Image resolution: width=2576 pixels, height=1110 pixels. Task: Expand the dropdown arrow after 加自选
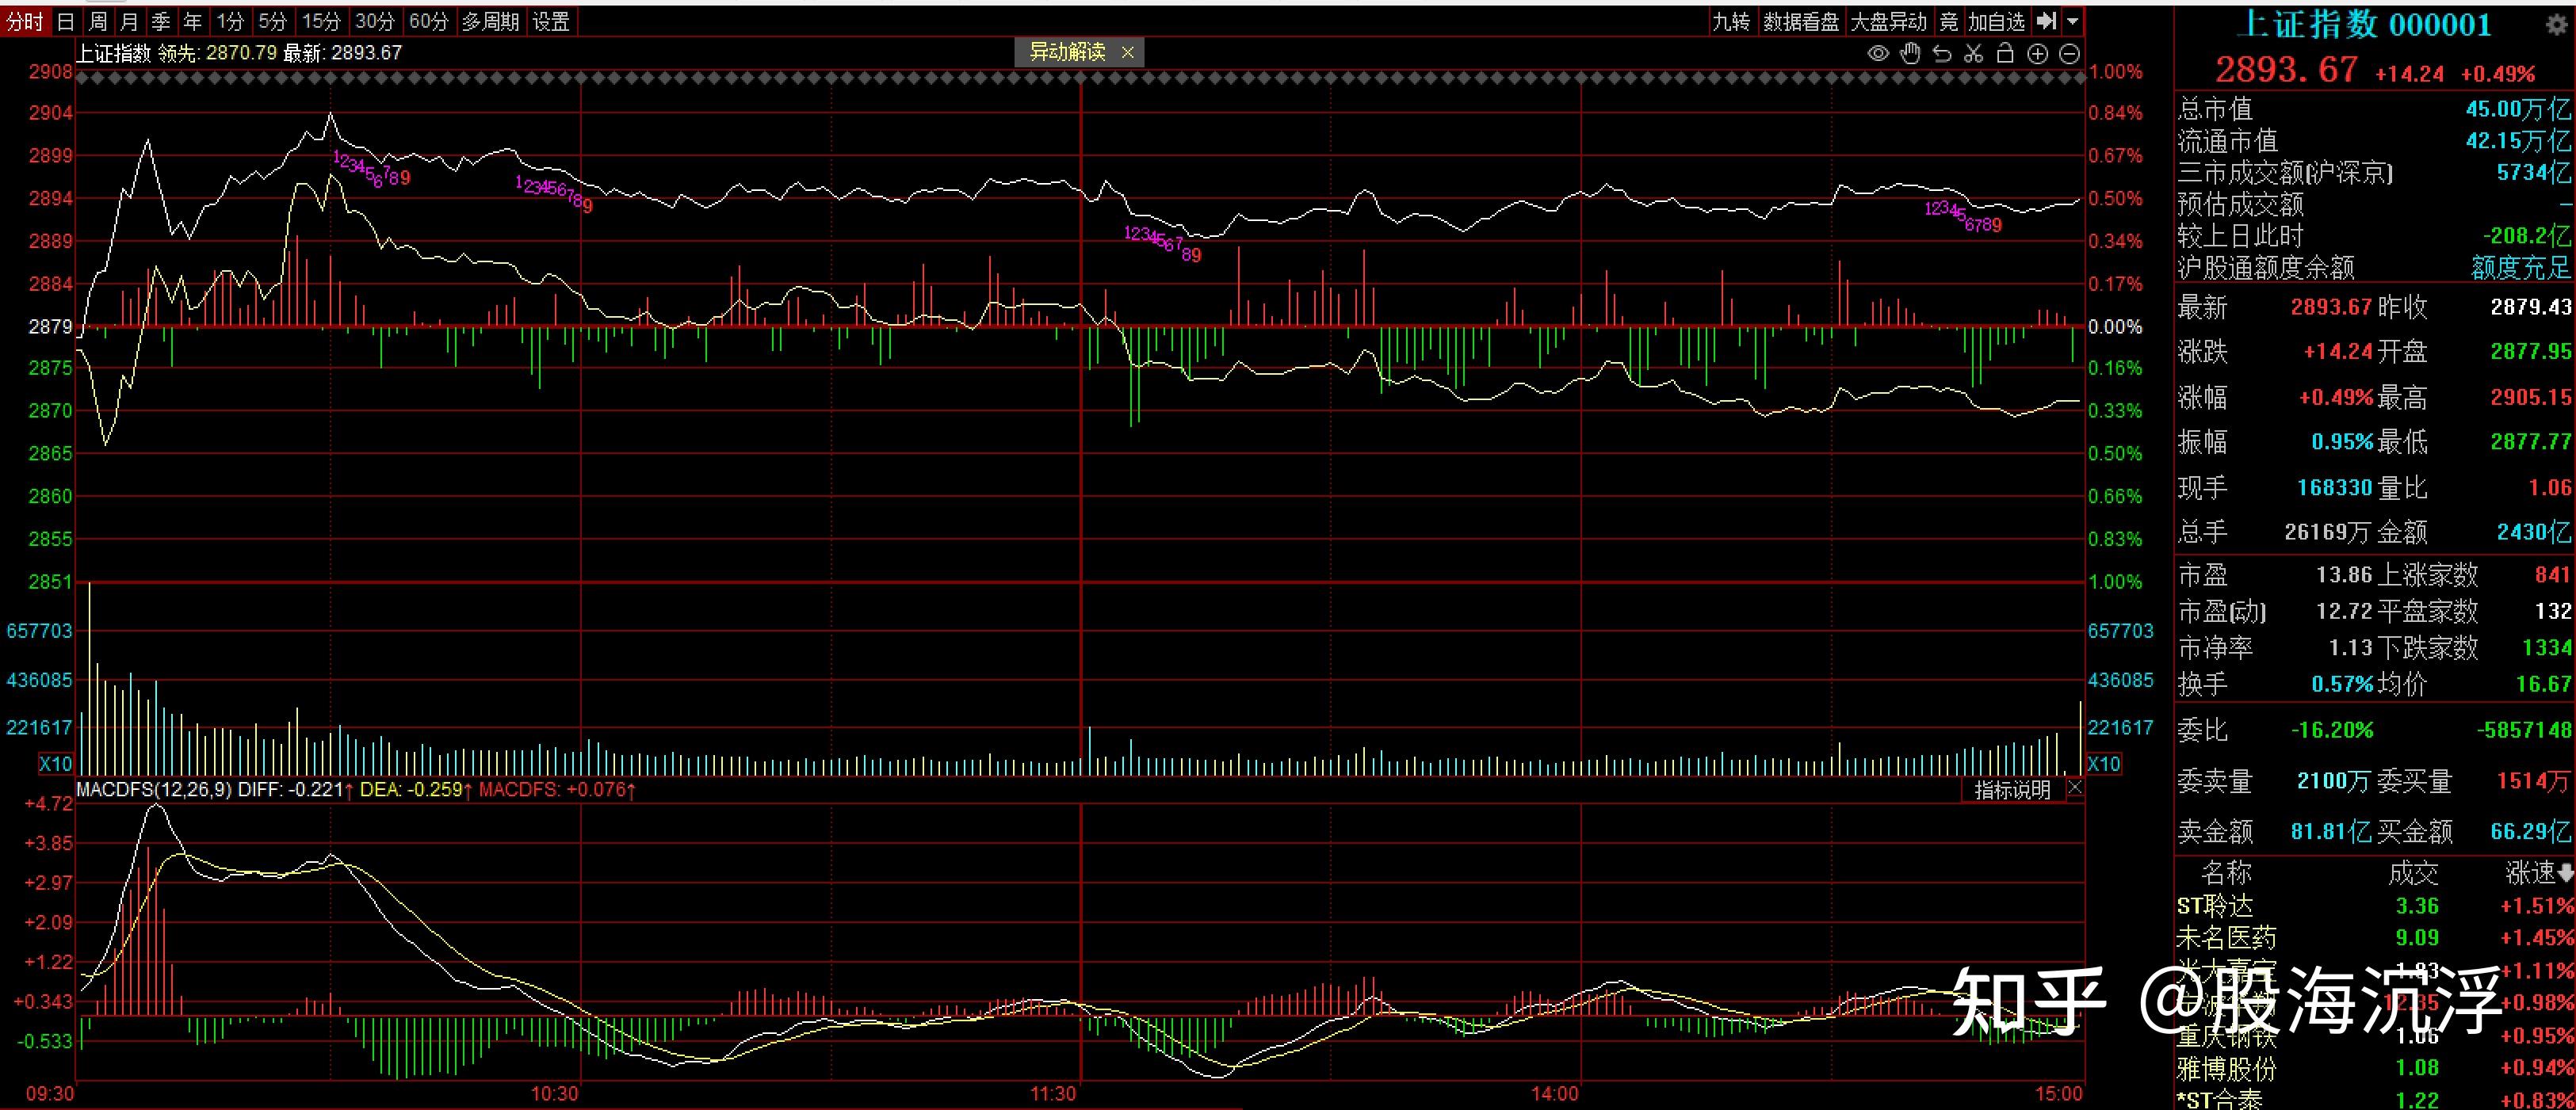tap(2073, 21)
